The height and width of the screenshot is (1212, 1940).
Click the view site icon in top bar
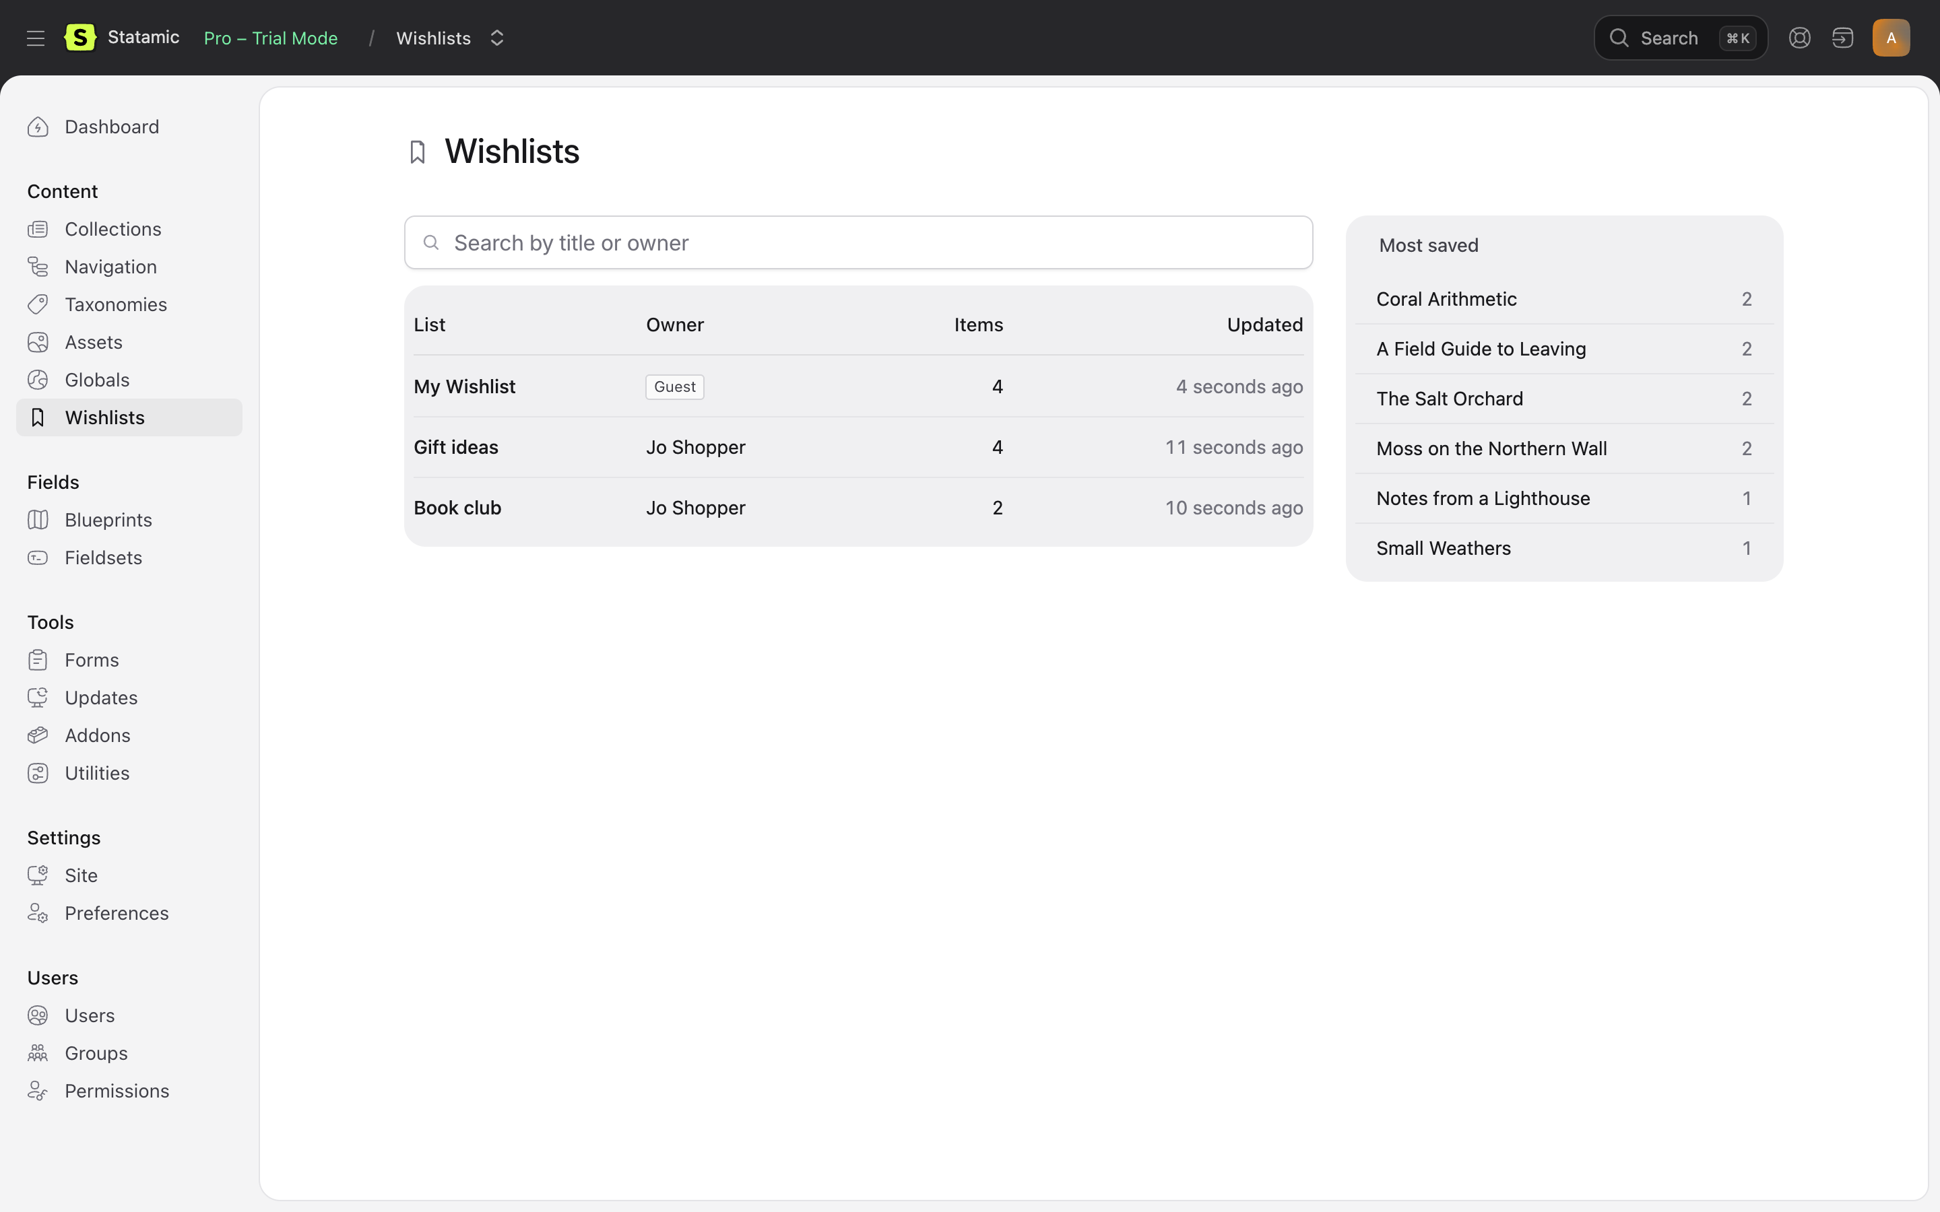1842,38
